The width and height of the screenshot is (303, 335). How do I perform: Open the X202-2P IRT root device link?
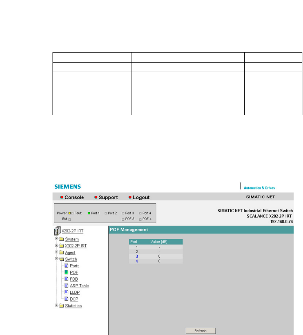[72, 231]
